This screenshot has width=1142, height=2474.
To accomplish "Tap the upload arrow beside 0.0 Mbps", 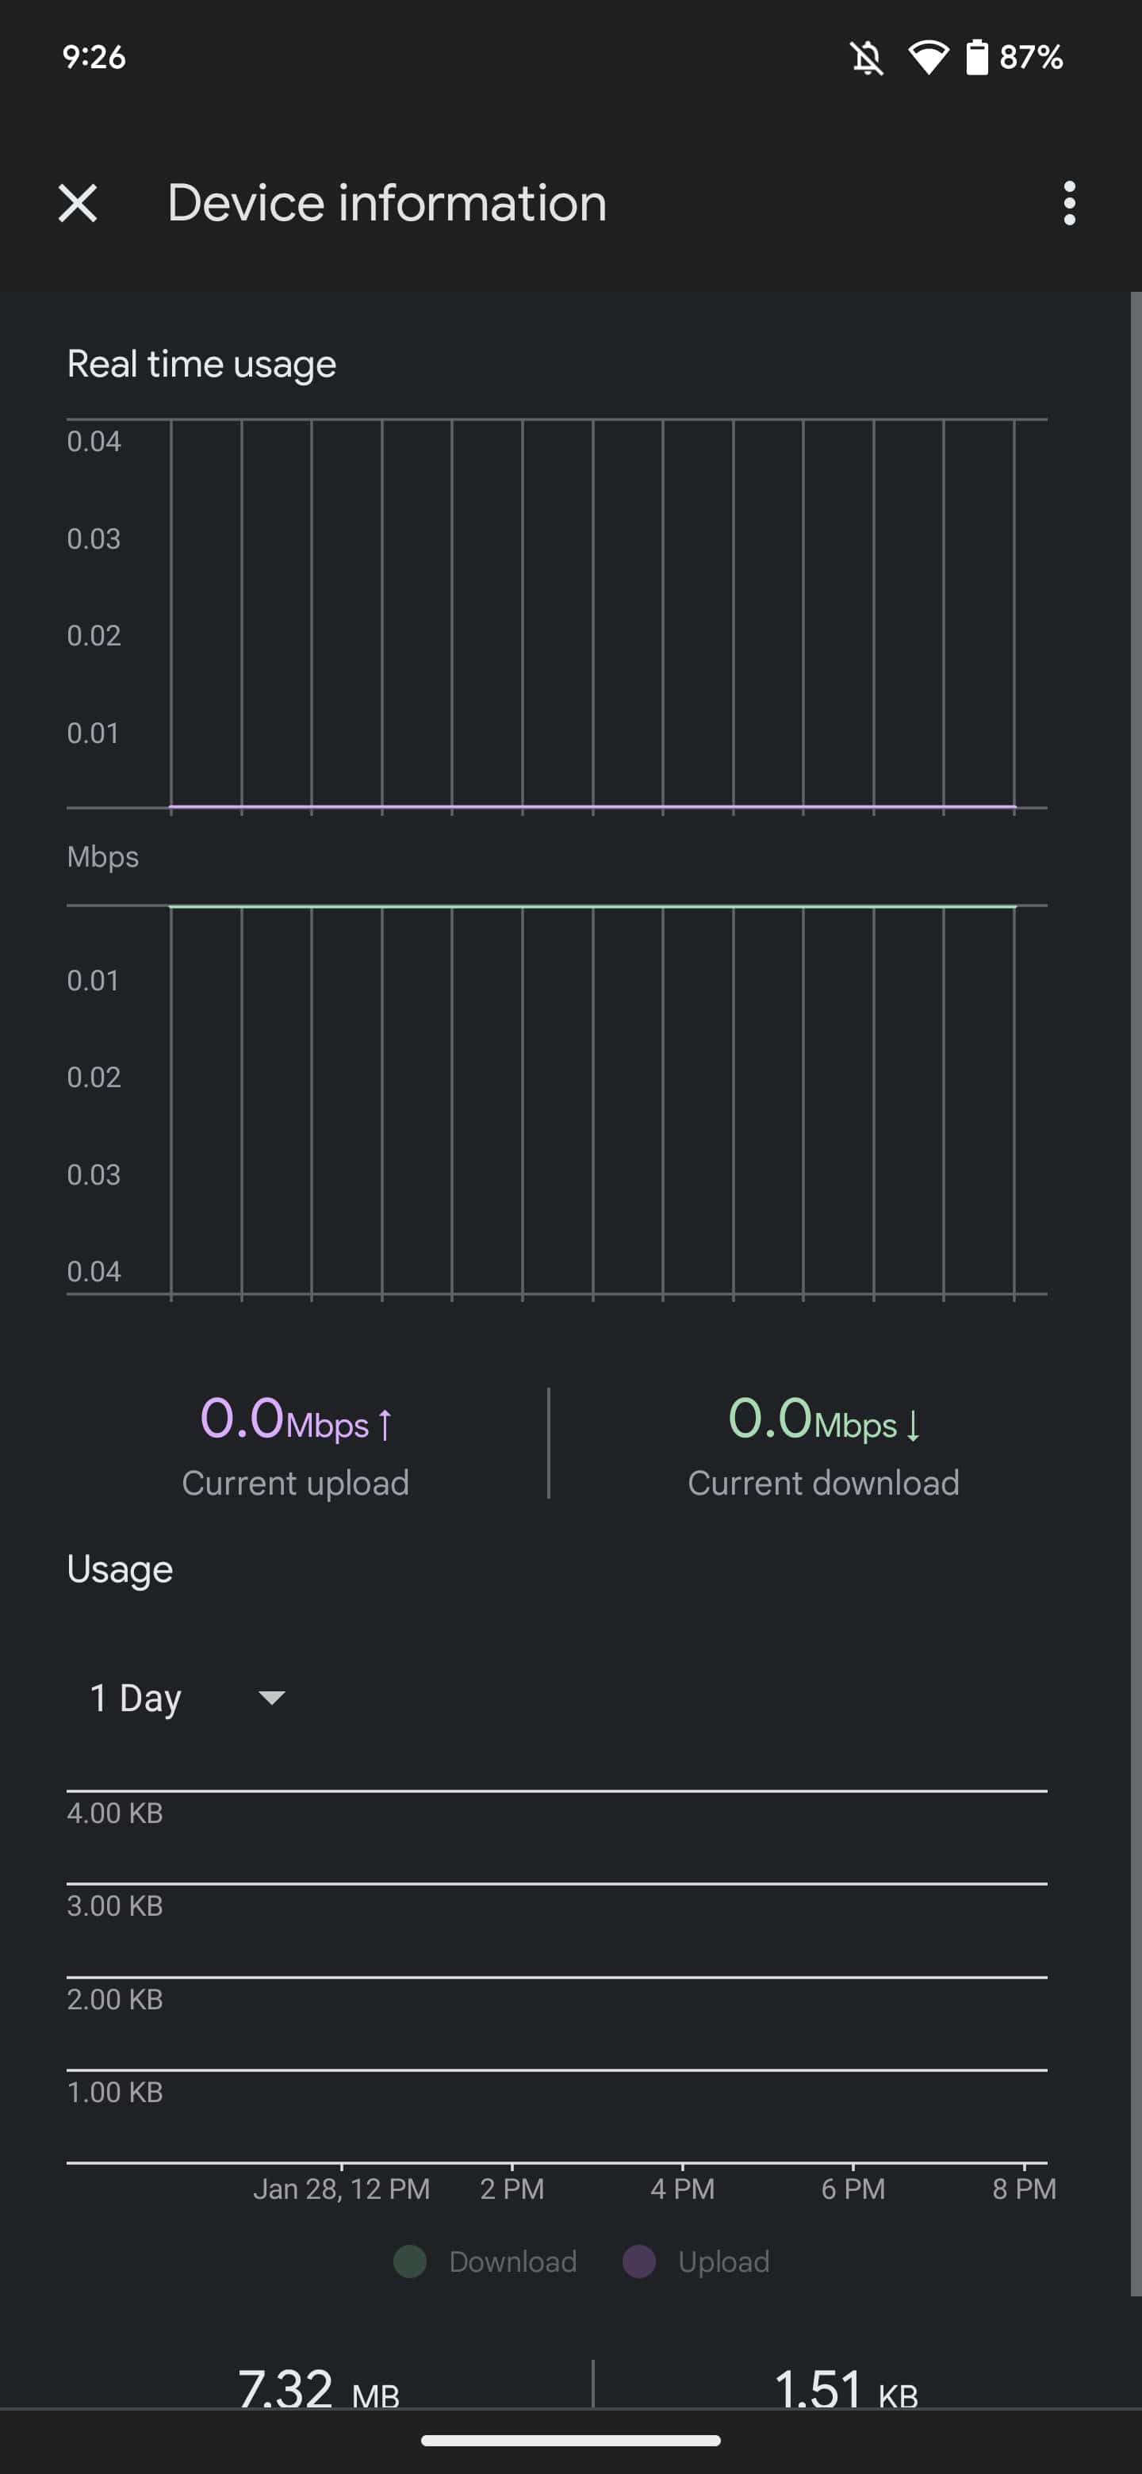I will [x=385, y=1423].
